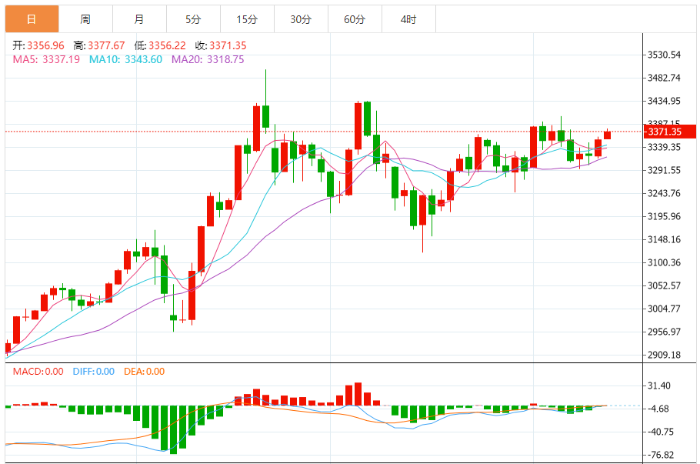Image resolution: width=700 pixels, height=464 pixels.
Task: Open the 5分 timeframe tab
Action: coord(193,19)
